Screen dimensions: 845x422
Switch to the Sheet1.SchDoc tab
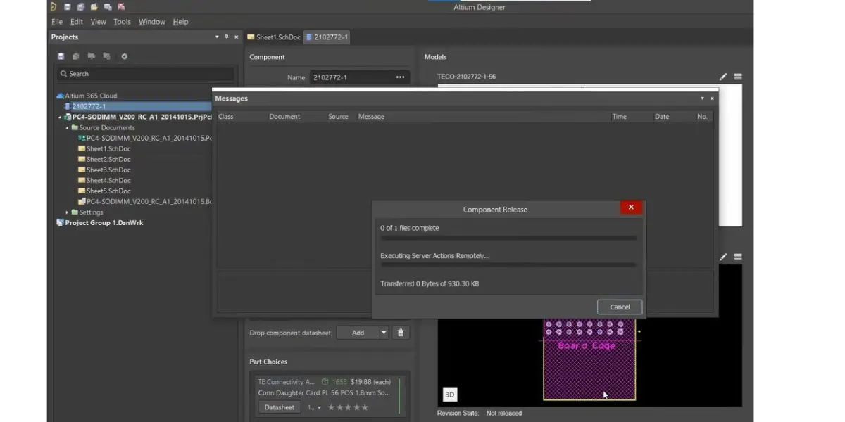[x=273, y=37]
